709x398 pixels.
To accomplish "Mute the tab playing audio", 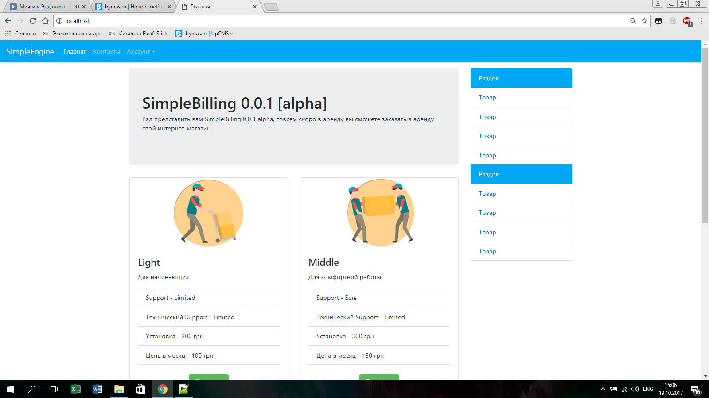I will (77, 7).
